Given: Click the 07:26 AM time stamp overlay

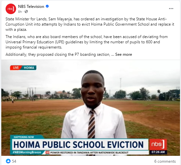Looking at the screenshot, I should [x=158, y=152].
